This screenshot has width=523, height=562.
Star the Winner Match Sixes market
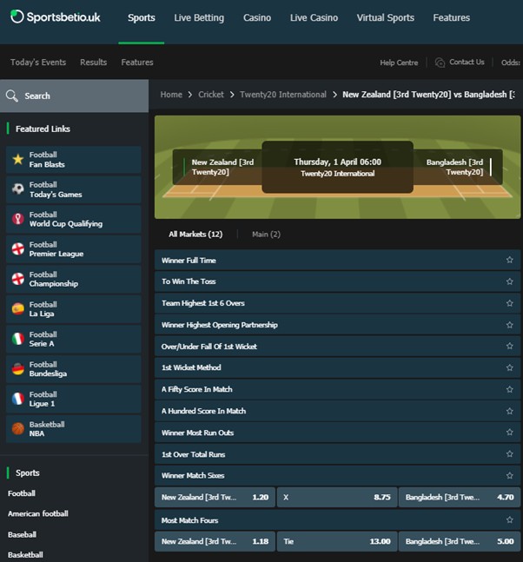pos(509,476)
